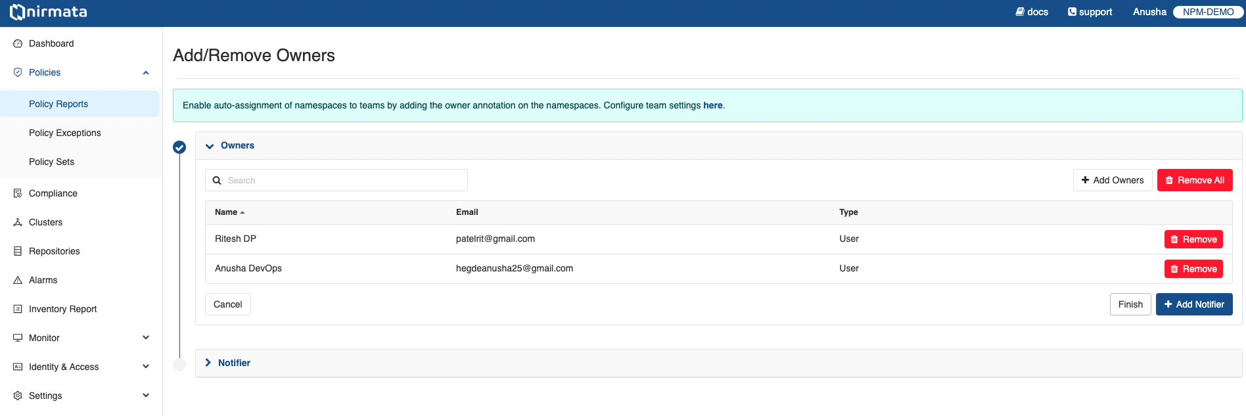Click the Type column header
Screen dimensions: 1246x416
848,212
